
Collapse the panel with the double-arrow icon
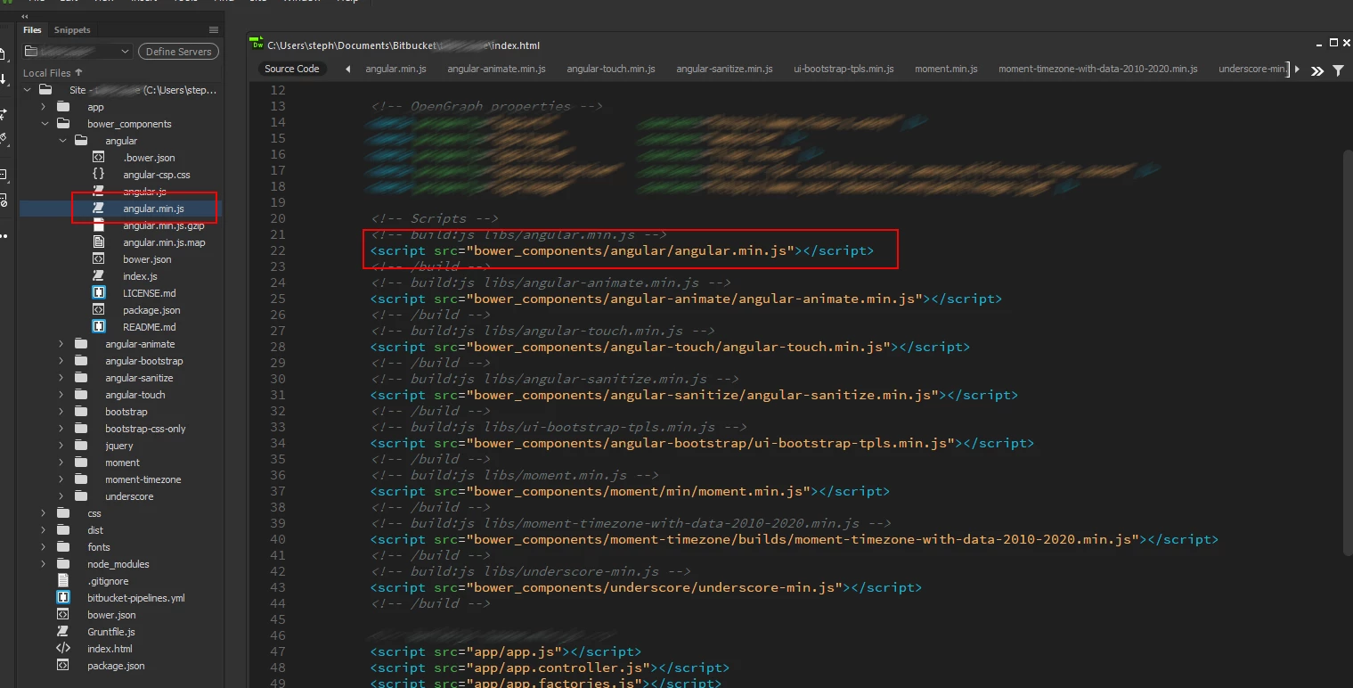tap(25, 16)
